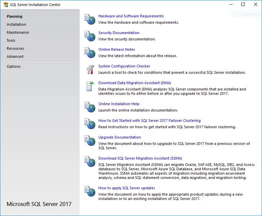Open the Online Installation Help link
Screen dimensions: 262x216
coord(119,104)
